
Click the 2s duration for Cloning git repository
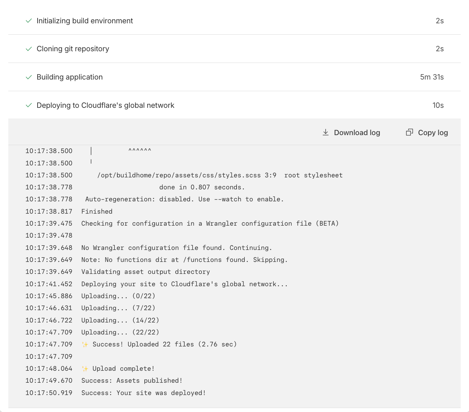(440, 49)
